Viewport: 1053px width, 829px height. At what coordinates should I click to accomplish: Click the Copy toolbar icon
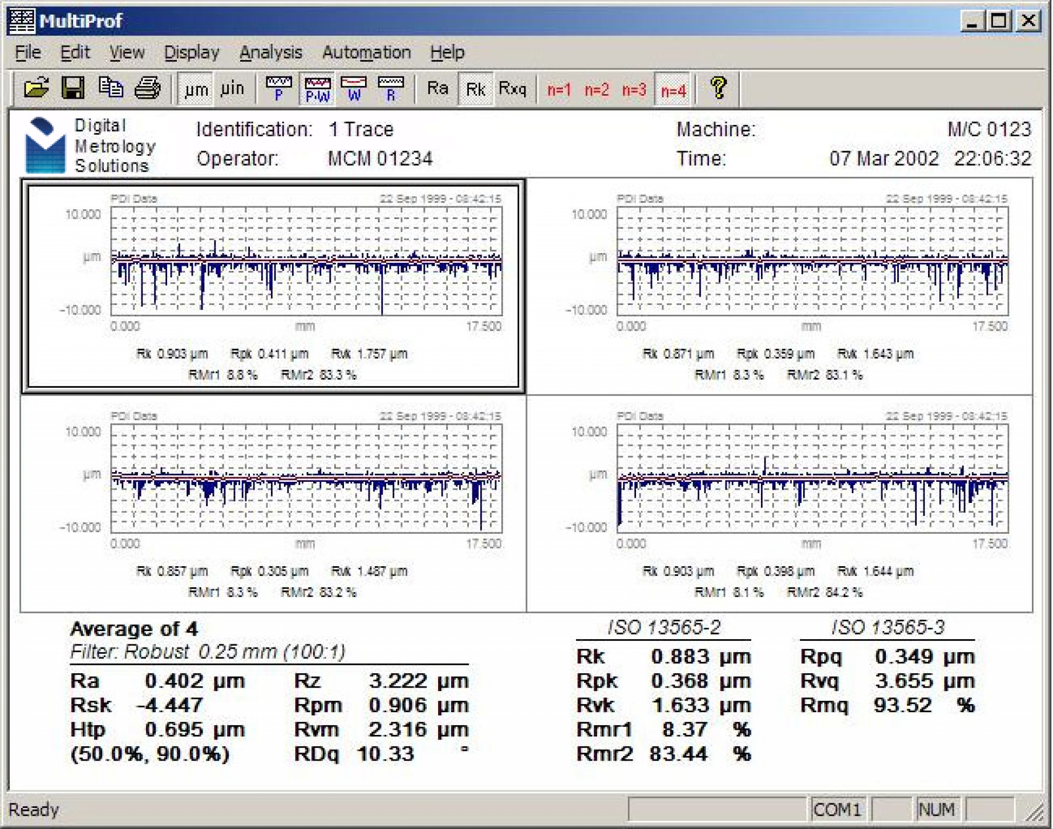[111, 88]
